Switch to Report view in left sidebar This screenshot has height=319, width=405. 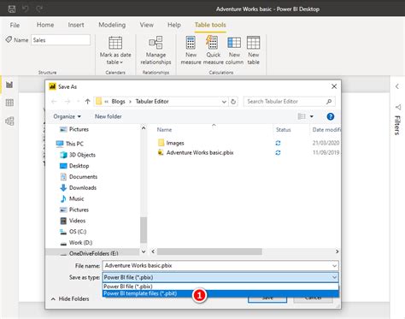[x=9, y=85]
